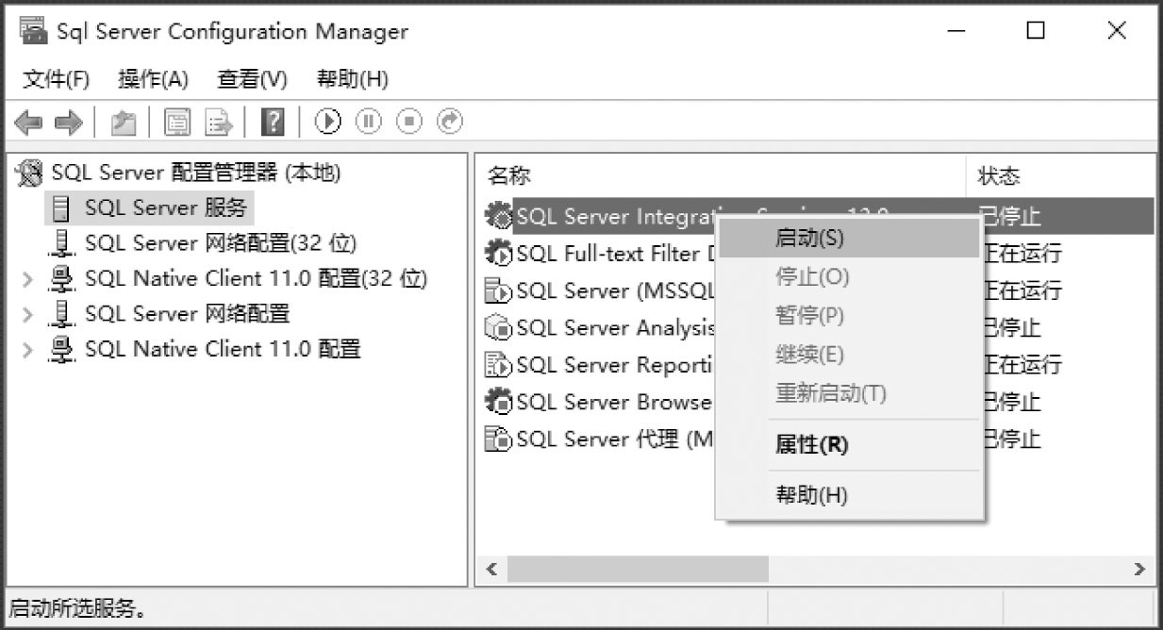The height and width of the screenshot is (630, 1163).
Task: Open the 帮助(H) menu in the menu bar
Action: (x=352, y=79)
